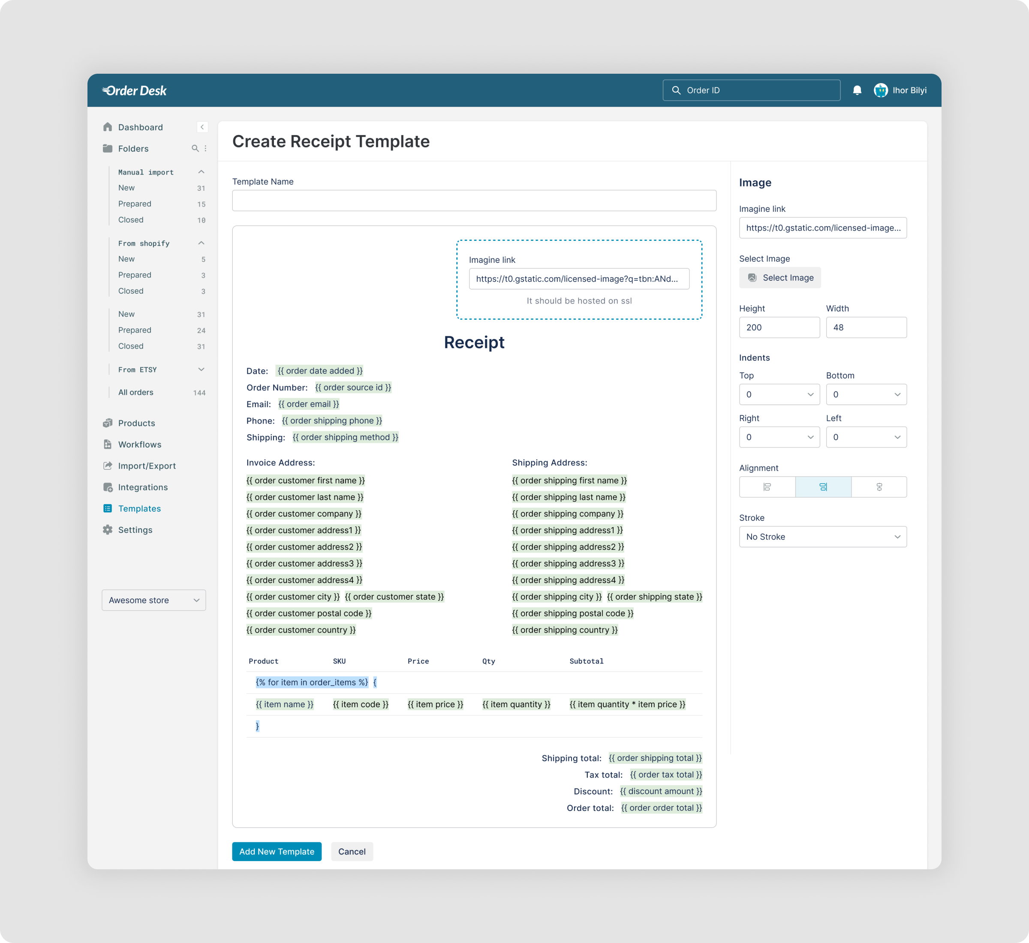Open the Stroke dropdown
Image resolution: width=1029 pixels, height=943 pixels.
[823, 537]
